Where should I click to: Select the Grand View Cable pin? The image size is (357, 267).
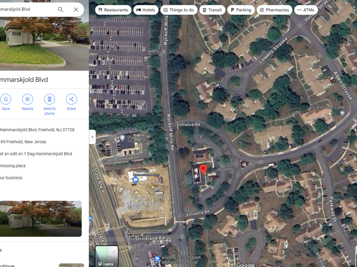coord(342,113)
